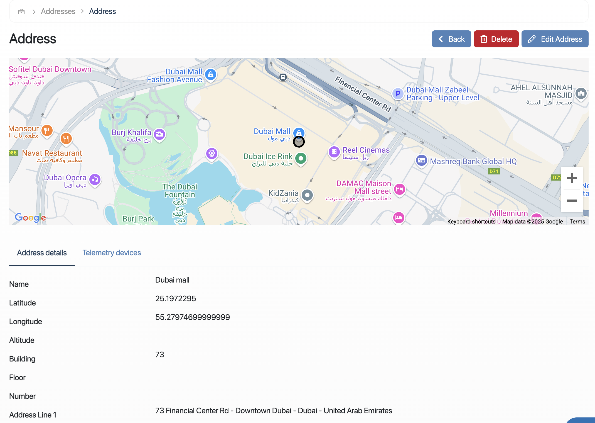Click the metro station icon on map
This screenshot has width=595, height=423.
point(283,77)
